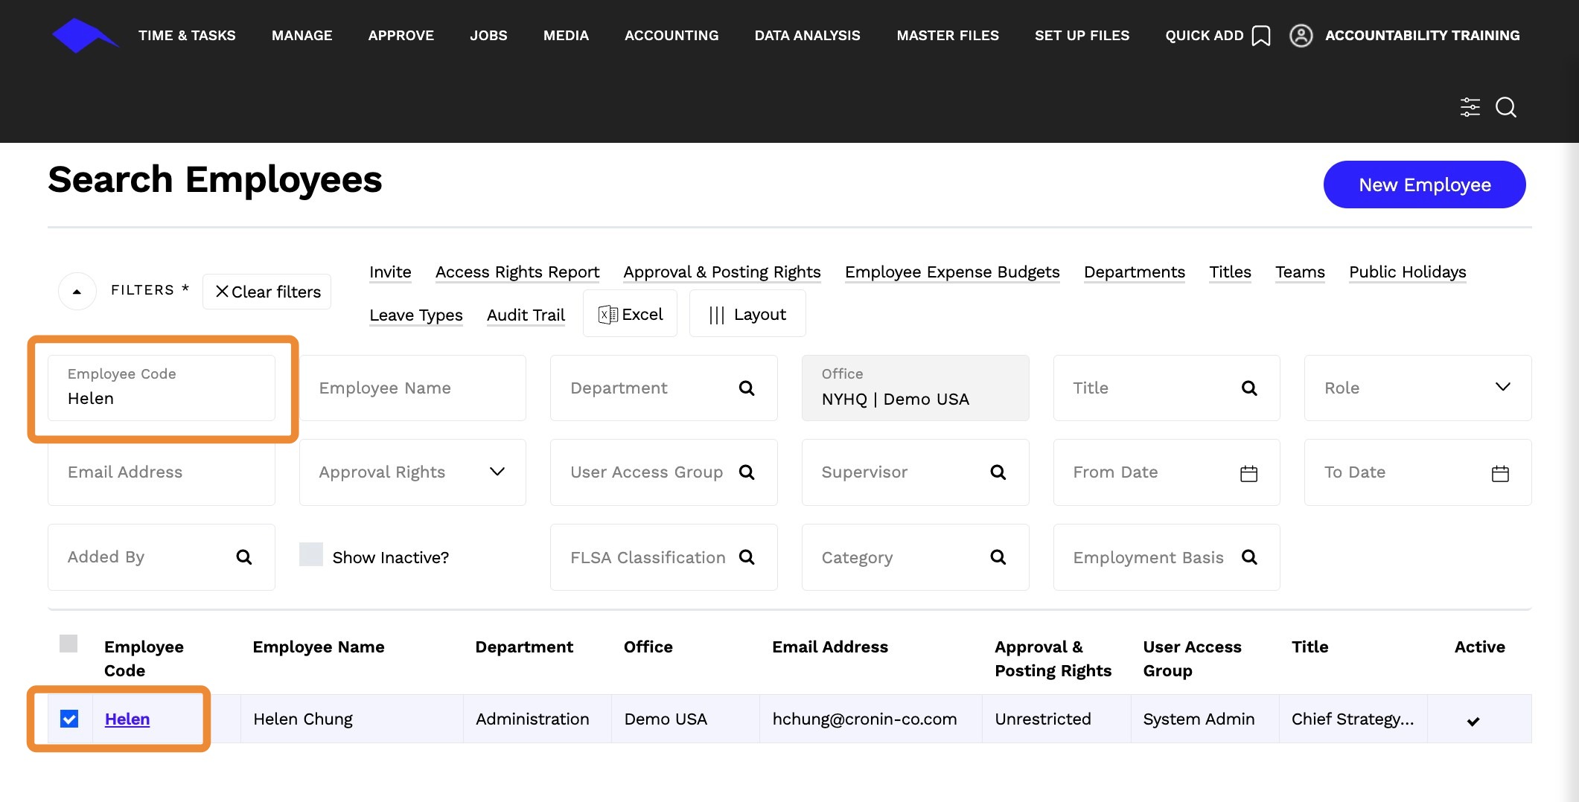Open the Titles link
The image size is (1579, 802).
(x=1230, y=272)
